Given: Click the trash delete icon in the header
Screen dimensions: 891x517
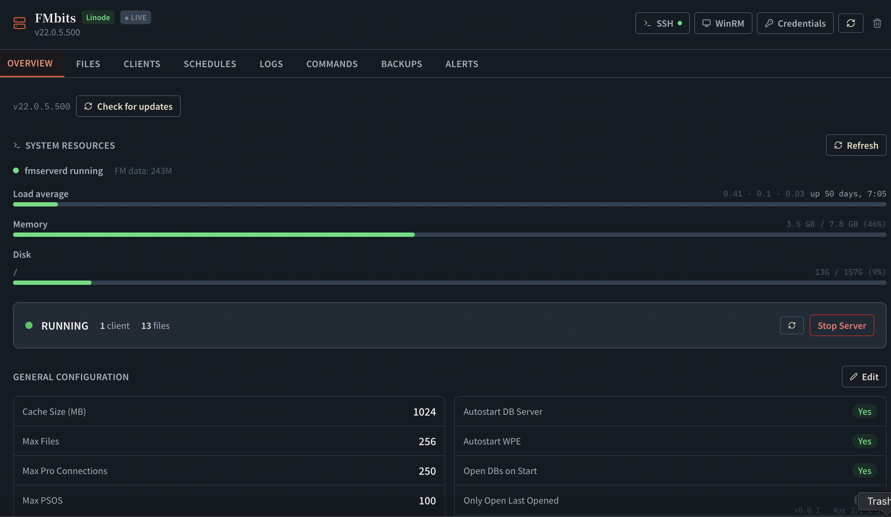Looking at the screenshot, I should [x=877, y=23].
